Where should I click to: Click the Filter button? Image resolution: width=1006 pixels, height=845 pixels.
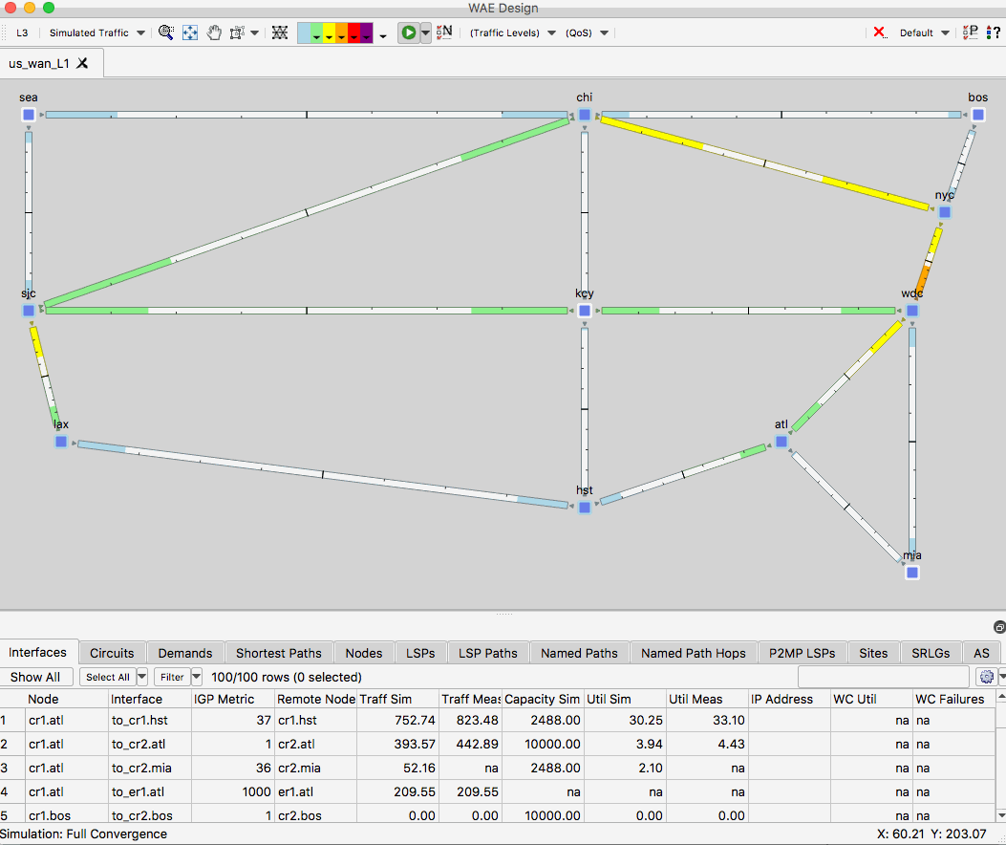coord(172,677)
